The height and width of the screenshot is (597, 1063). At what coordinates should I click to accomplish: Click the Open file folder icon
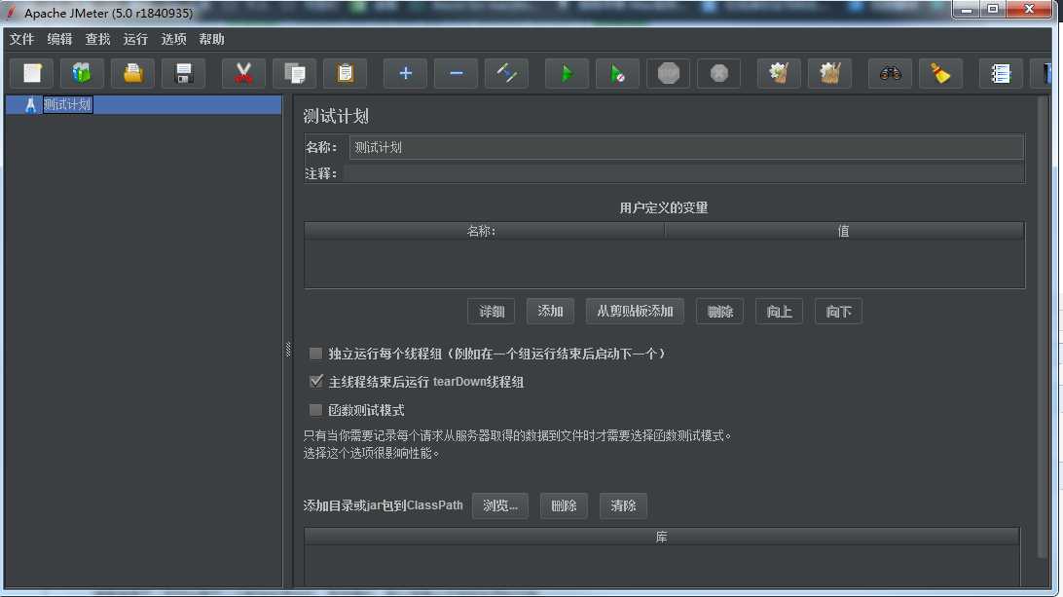coord(132,73)
